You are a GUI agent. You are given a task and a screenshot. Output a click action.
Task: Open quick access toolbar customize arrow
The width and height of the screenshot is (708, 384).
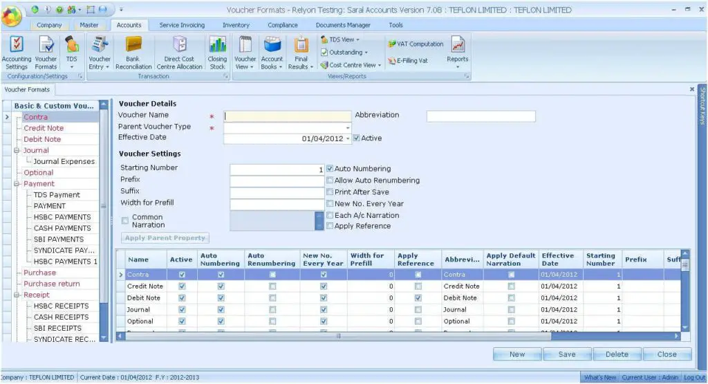click(x=121, y=10)
